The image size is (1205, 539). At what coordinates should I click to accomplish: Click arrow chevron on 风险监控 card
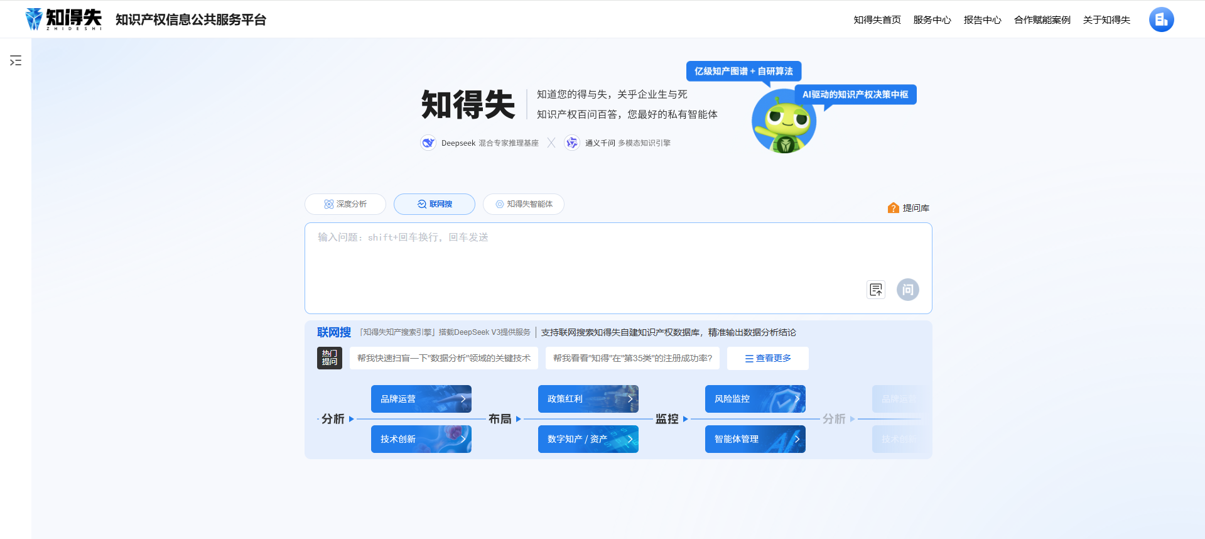[x=797, y=399]
